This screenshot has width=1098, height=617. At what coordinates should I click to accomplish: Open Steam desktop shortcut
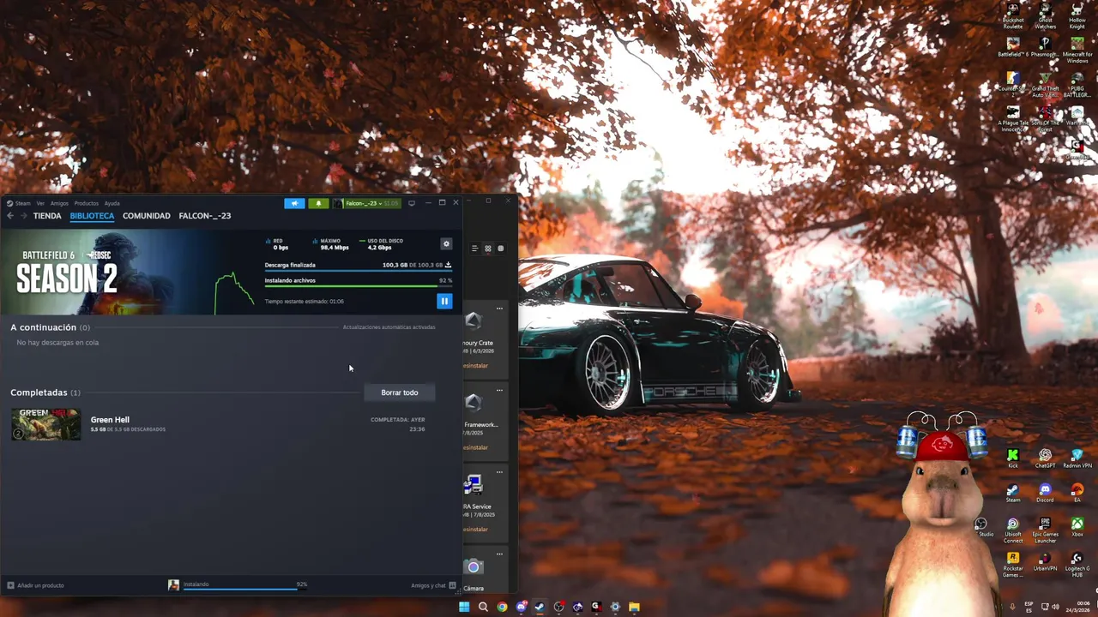click(x=1013, y=493)
